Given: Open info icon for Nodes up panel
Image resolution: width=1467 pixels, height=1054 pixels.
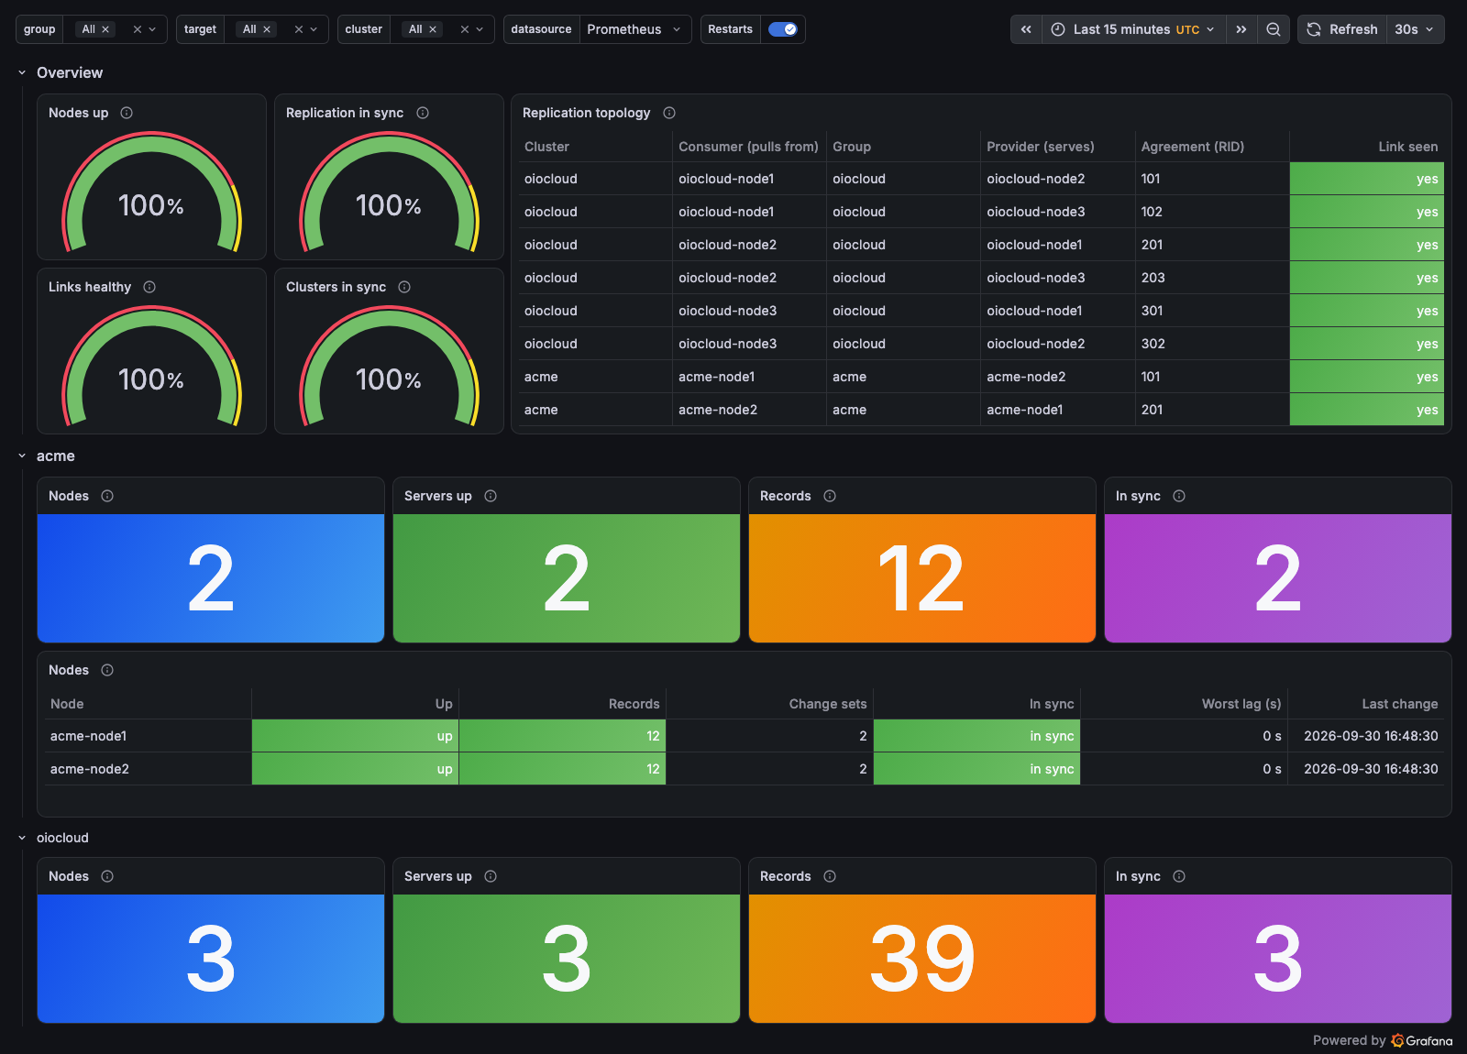Looking at the screenshot, I should point(127,113).
